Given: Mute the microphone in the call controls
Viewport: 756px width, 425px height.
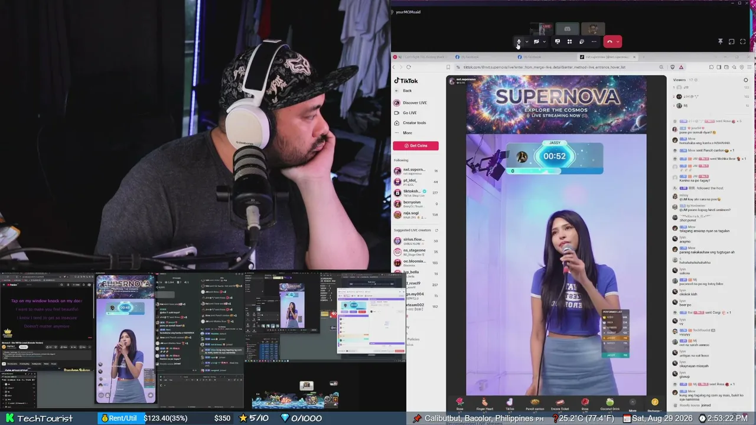Looking at the screenshot, I should [519, 42].
